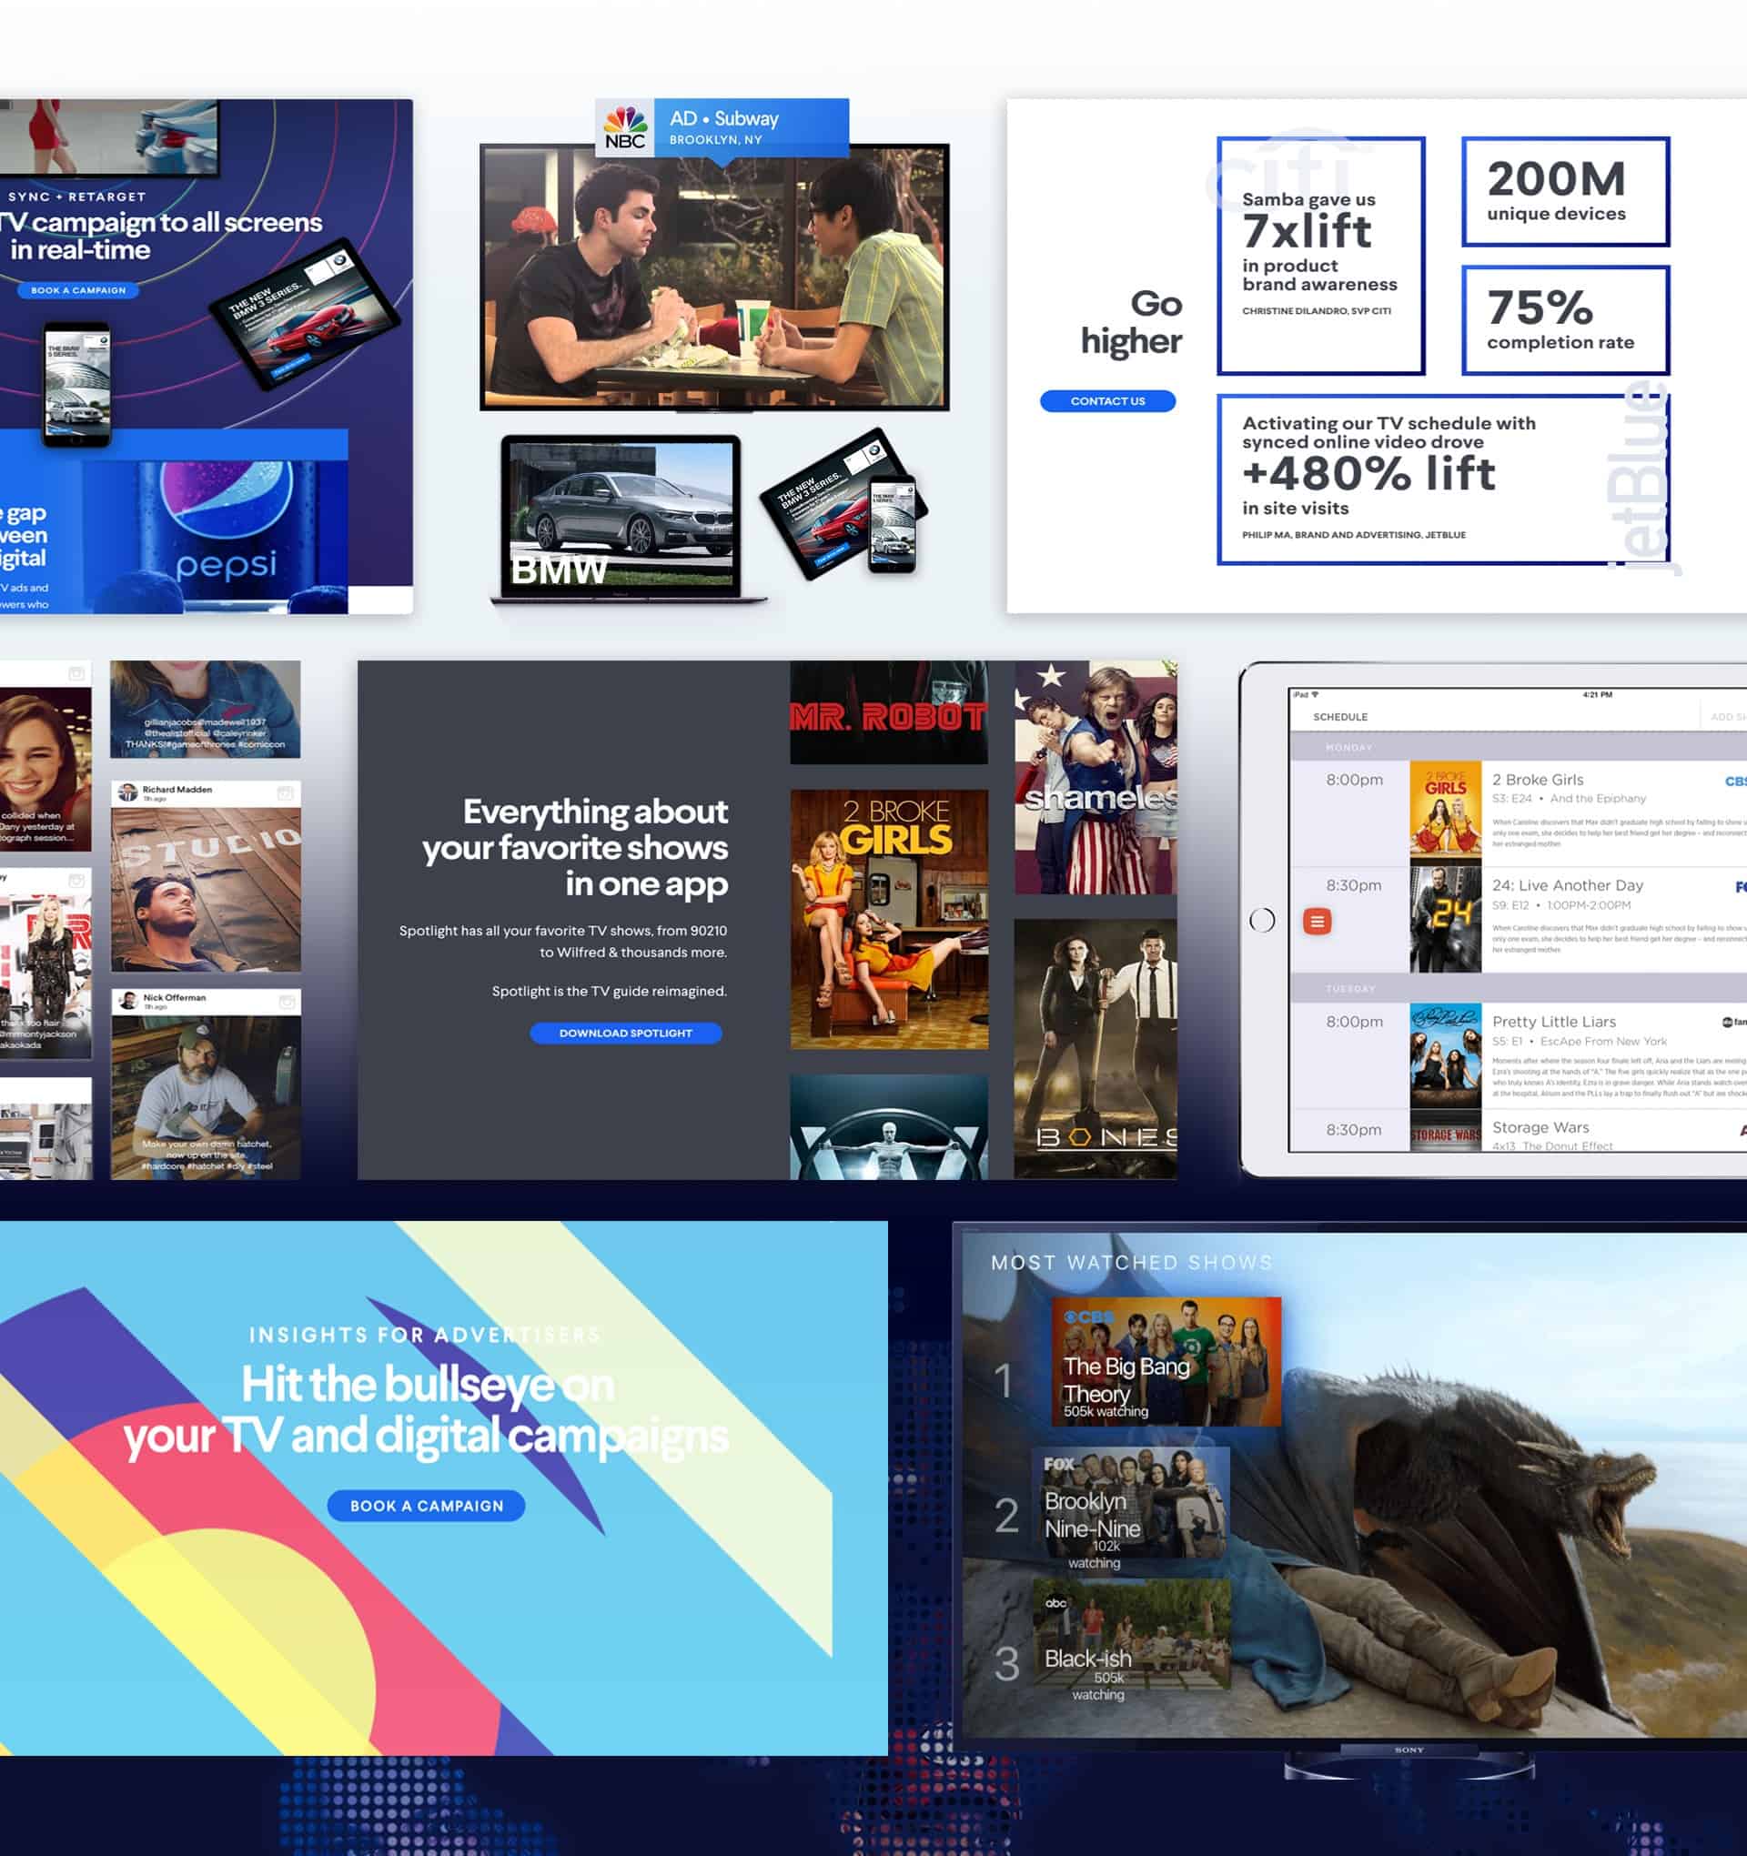The height and width of the screenshot is (1856, 1747).
Task: Click the FOX logo on Brooklyn Nine-Nine tile
Action: click(x=1059, y=1464)
